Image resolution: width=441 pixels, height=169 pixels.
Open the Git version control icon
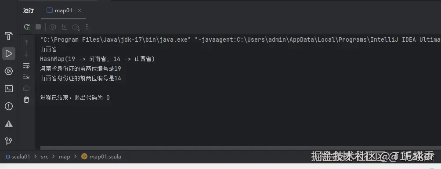tap(9, 141)
